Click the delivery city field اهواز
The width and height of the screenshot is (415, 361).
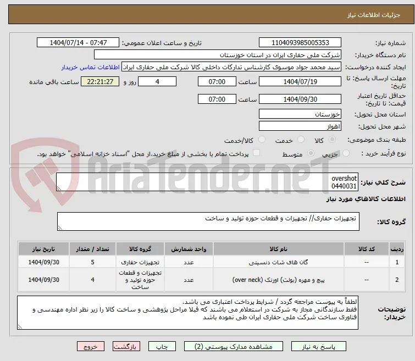[x=300, y=126]
